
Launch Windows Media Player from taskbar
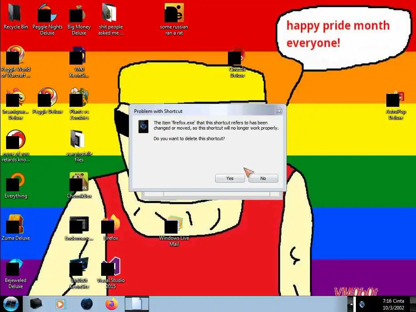(x=60, y=304)
